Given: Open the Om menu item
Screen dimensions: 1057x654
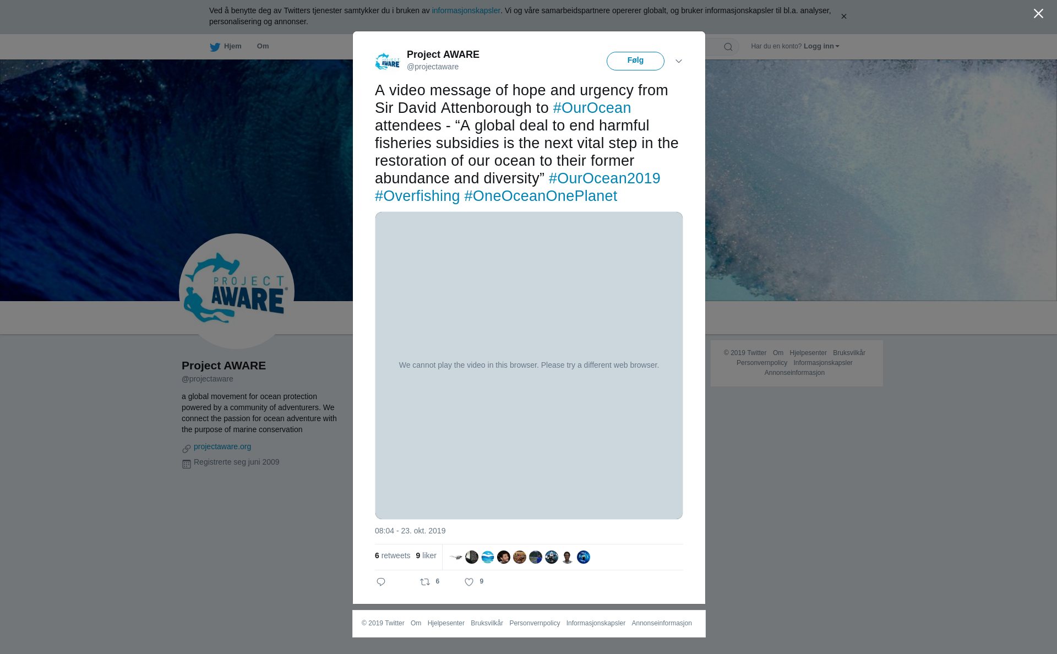Looking at the screenshot, I should (x=263, y=46).
